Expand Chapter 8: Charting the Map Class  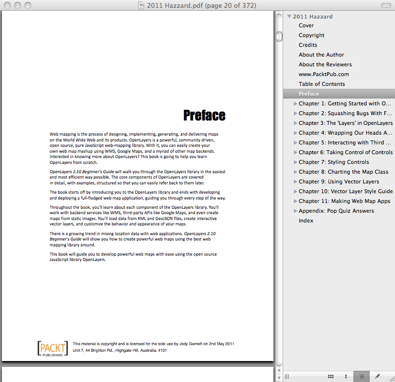(x=295, y=172)
